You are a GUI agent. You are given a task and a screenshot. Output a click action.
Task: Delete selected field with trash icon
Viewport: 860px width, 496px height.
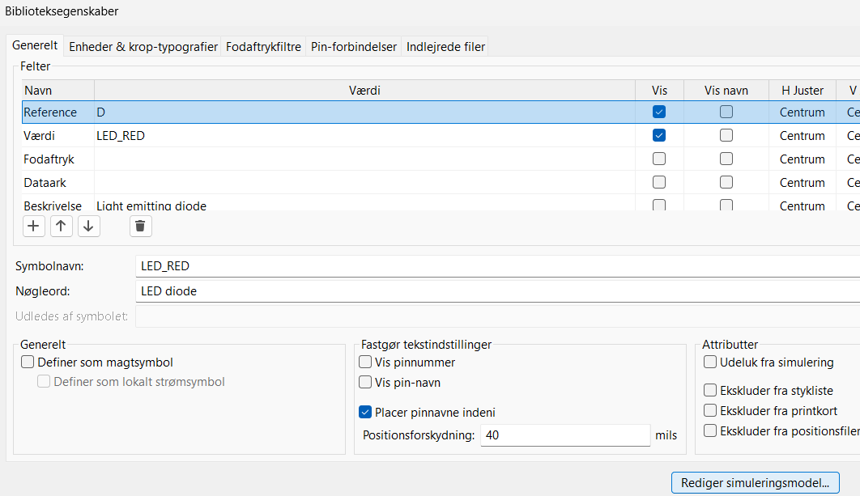click(140, 226)
